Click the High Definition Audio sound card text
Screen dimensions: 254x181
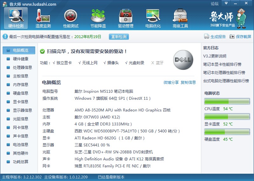tap(119, 159)
